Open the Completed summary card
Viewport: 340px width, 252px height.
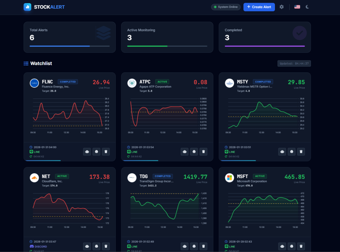click(x=265, y=37)
